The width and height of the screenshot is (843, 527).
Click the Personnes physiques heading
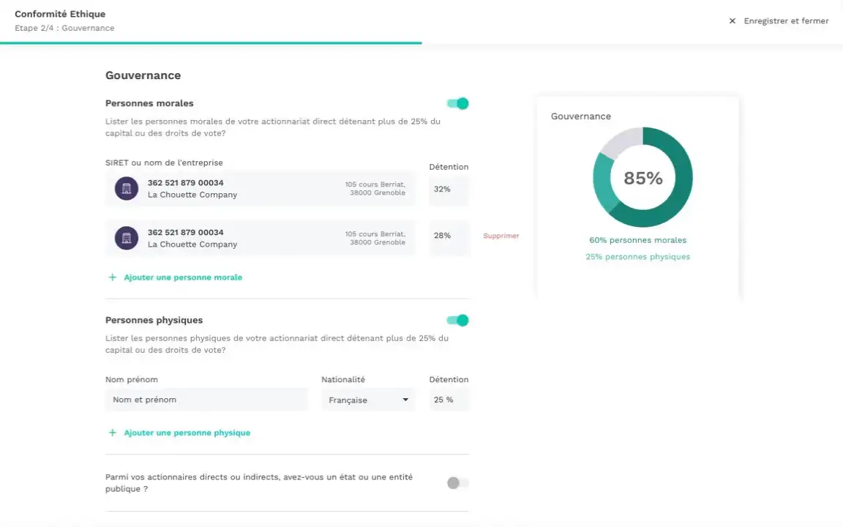click(154, 321)
